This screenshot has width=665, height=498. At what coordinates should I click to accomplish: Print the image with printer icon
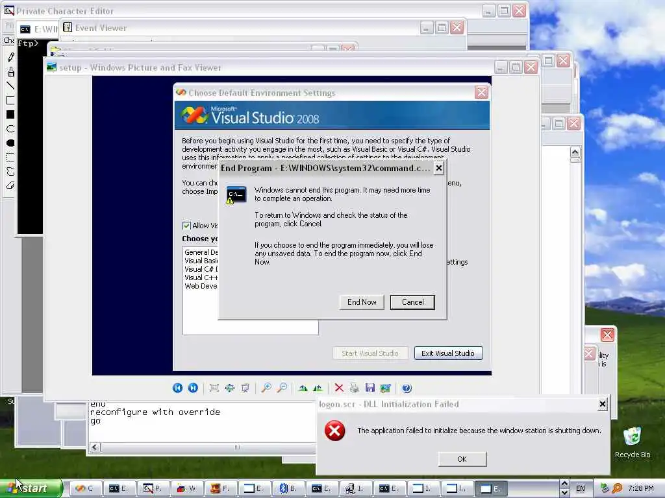[x=354, y=388]
